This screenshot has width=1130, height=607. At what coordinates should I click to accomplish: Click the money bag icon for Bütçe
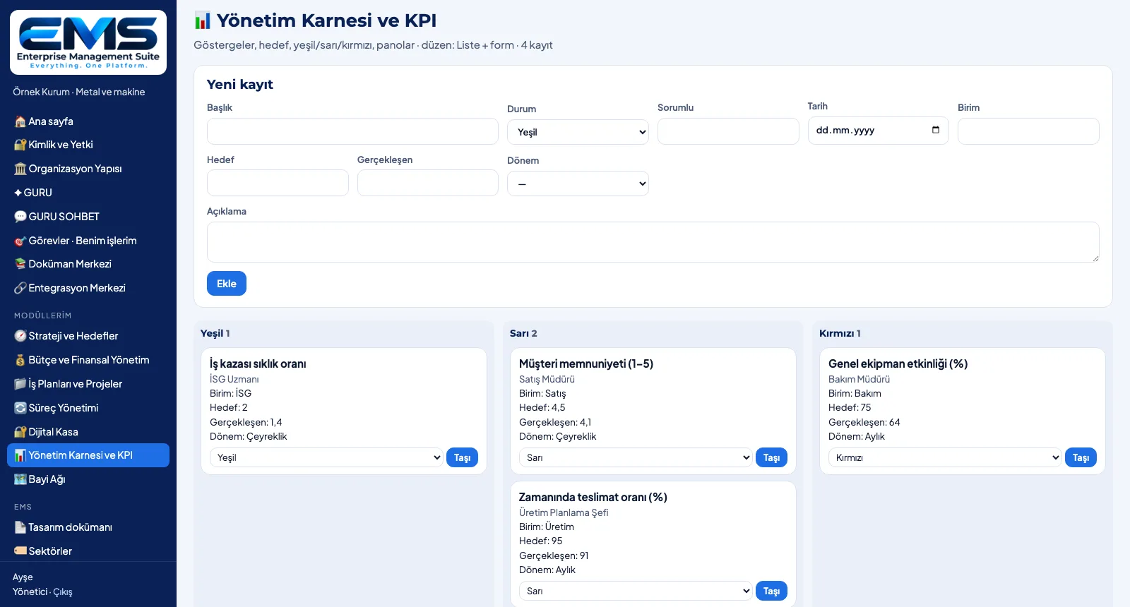coord(20,360)
